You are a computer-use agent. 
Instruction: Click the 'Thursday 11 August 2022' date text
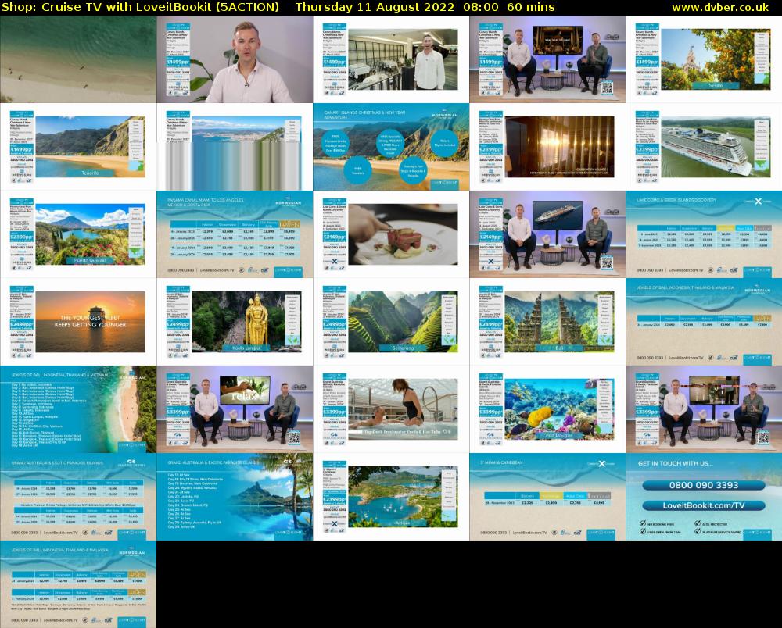pyautogui.click(x=375, y=8)
